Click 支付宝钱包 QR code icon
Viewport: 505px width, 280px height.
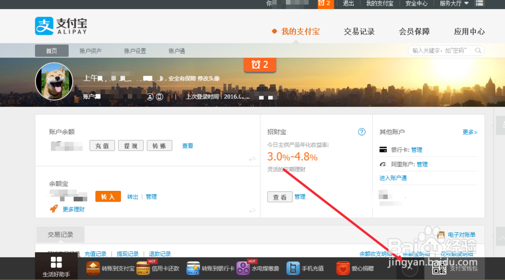point(439,268)
